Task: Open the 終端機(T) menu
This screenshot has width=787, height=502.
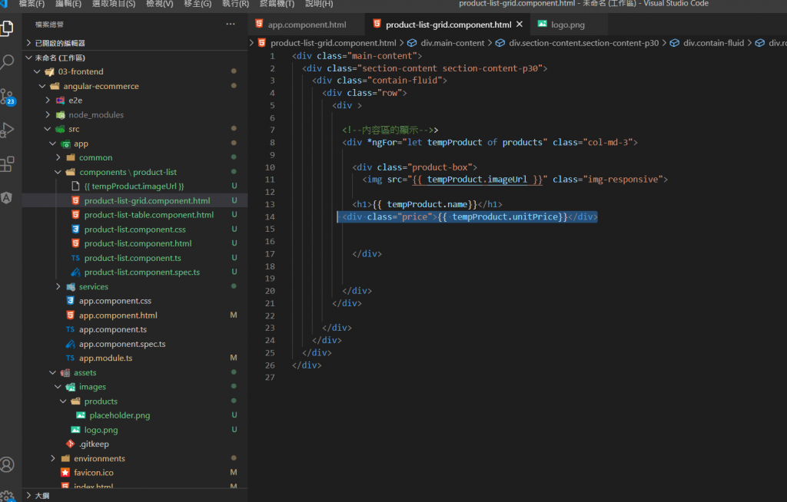Action: (277, 4)
